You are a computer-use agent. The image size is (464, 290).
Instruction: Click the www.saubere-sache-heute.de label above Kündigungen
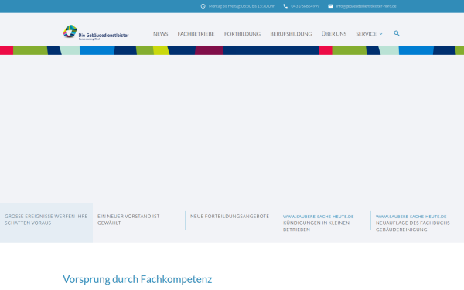(318, 217)
